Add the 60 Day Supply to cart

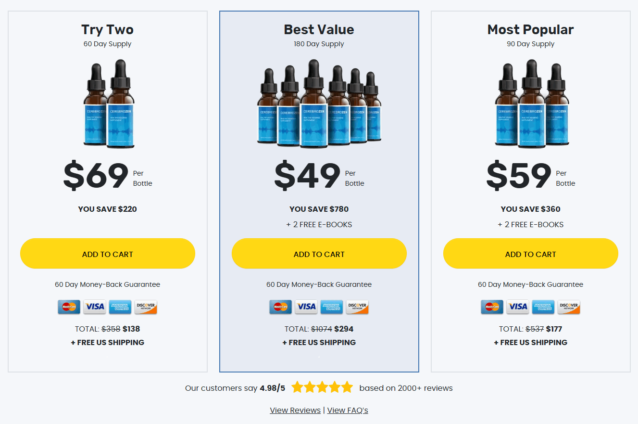tap(107, 254)
